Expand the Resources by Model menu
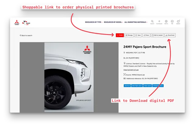195x130 pixels. (x=114, y=22)
